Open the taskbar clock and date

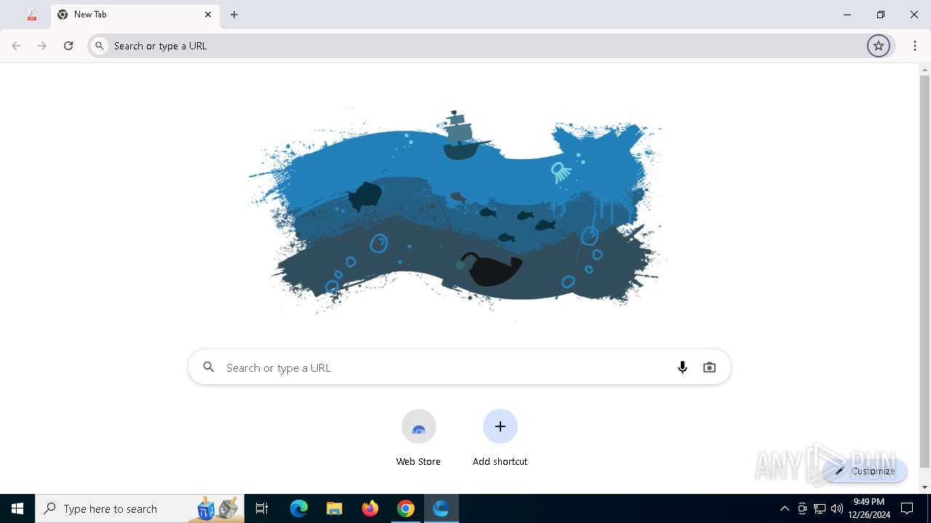pos(869,508)
